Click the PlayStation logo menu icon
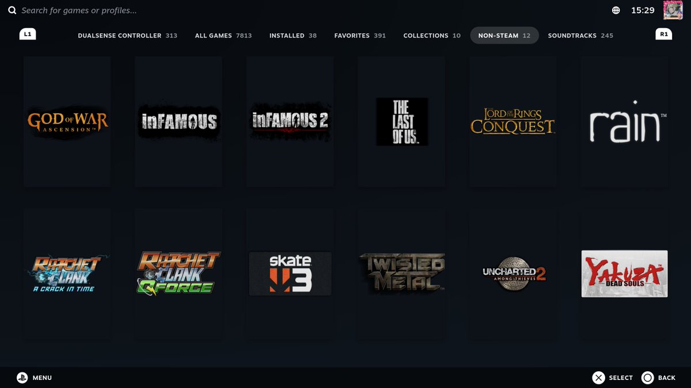Viewport: 691px width, 388px height. (22, 378)
